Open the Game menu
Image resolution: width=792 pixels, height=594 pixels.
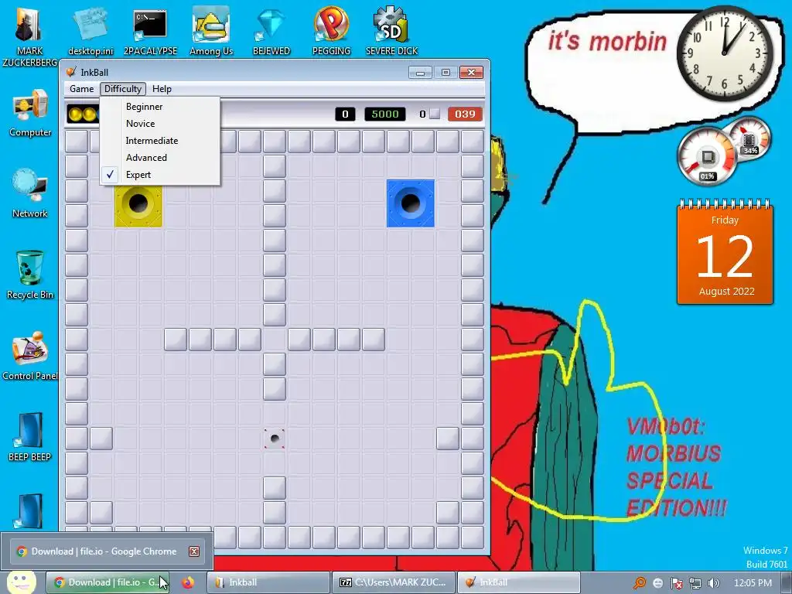point(82,89)
